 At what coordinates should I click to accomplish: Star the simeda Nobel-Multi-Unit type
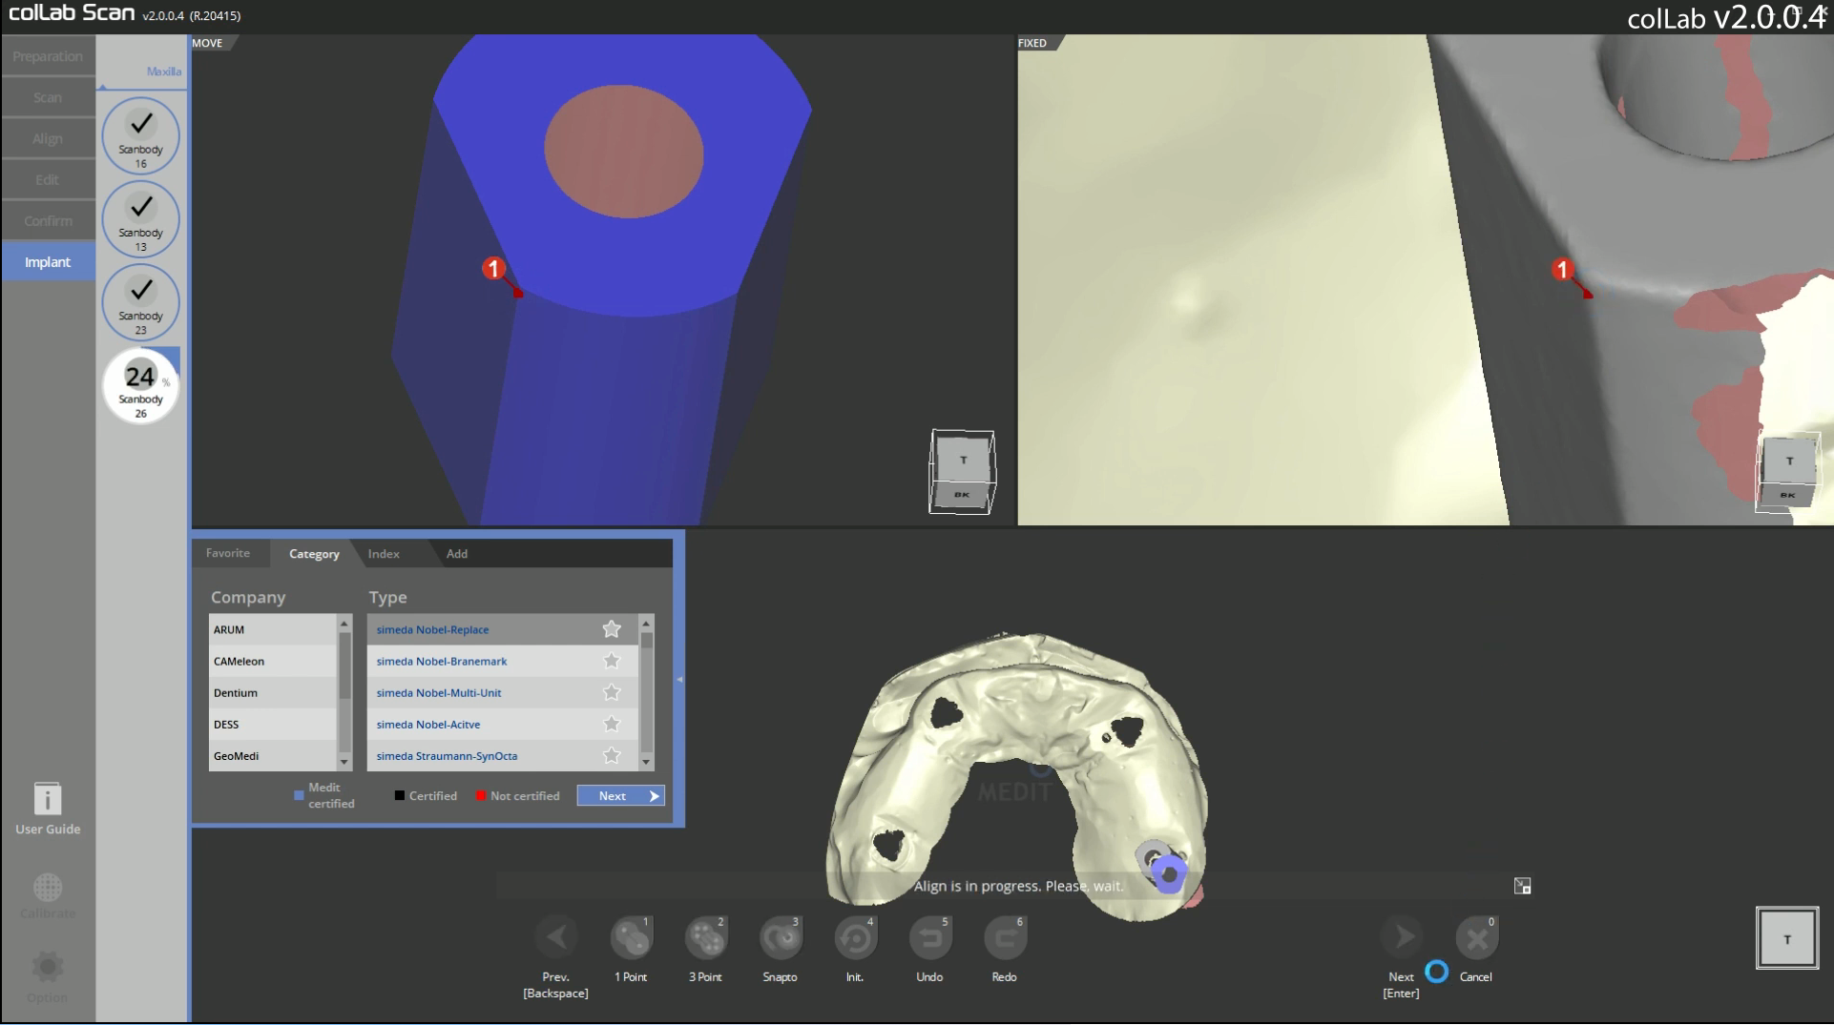tap(612, 692)
